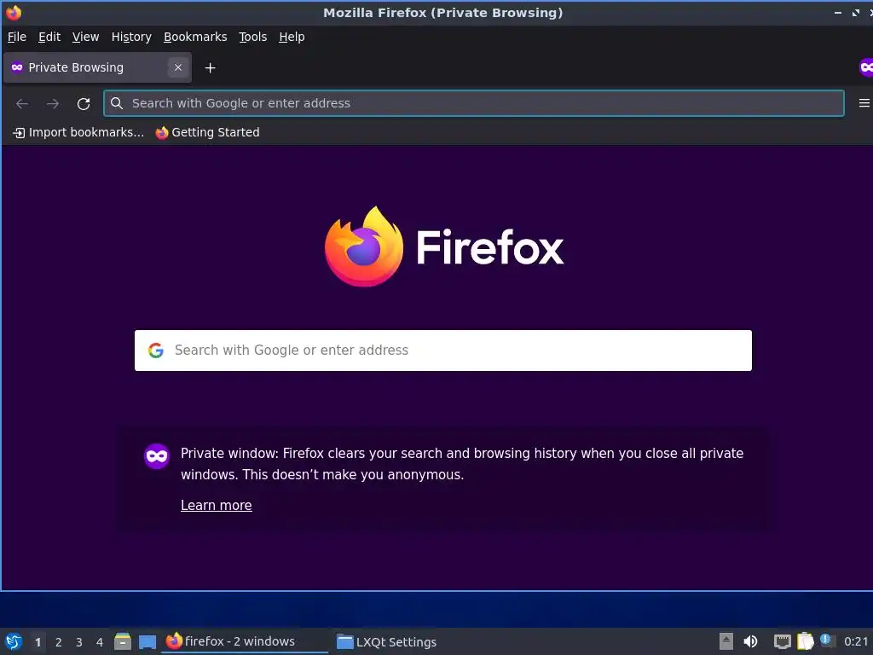Viewport: 873px width, 655px height.
Task: Switch to virtual desktop 4
Action: point(100,642)
